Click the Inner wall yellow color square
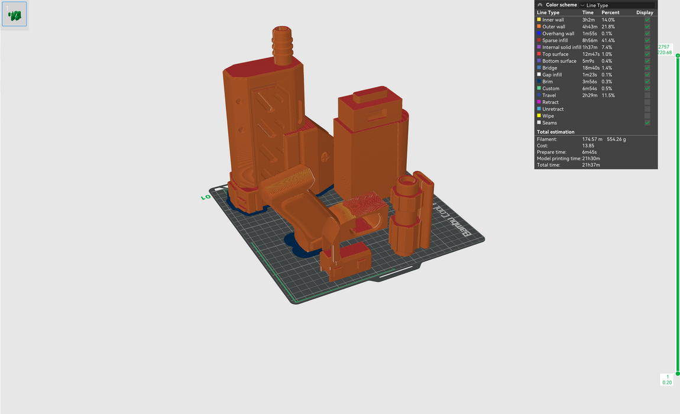The height and width of the screenshot is (414, 680). [539, 20]
